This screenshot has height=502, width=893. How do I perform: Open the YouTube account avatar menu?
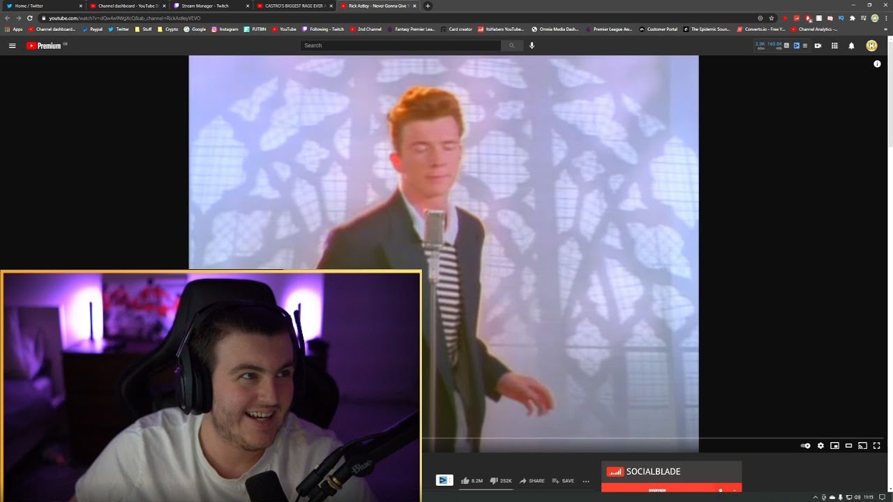coord(871,45)
